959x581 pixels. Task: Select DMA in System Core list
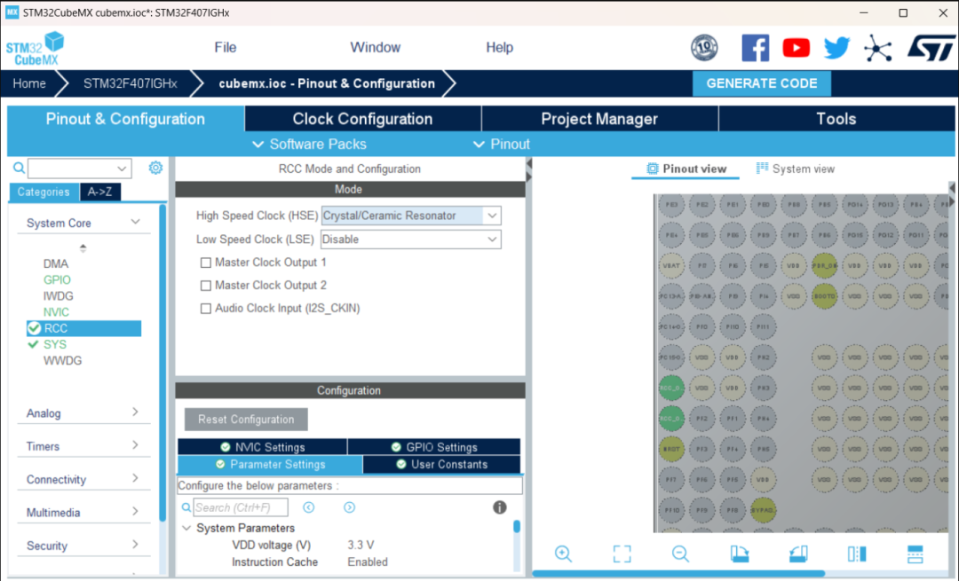point(56,263)
